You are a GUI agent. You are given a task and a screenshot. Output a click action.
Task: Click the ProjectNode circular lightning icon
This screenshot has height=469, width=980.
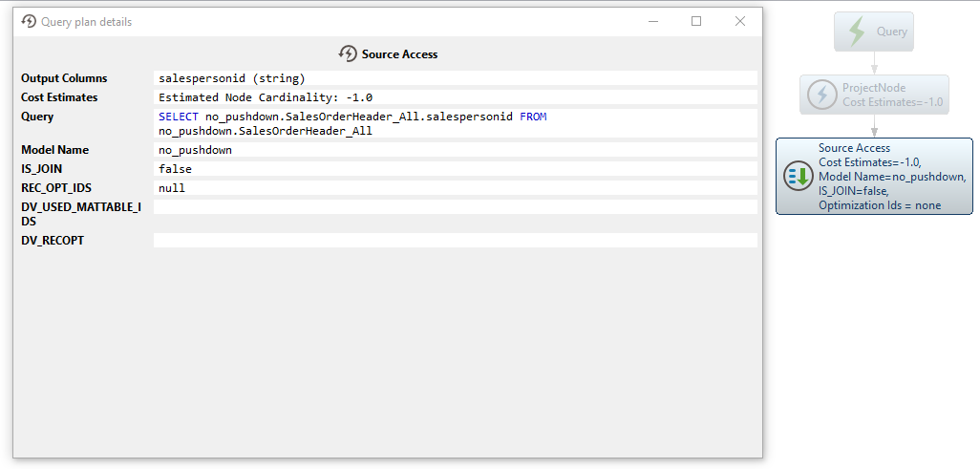tap(821, 95)
